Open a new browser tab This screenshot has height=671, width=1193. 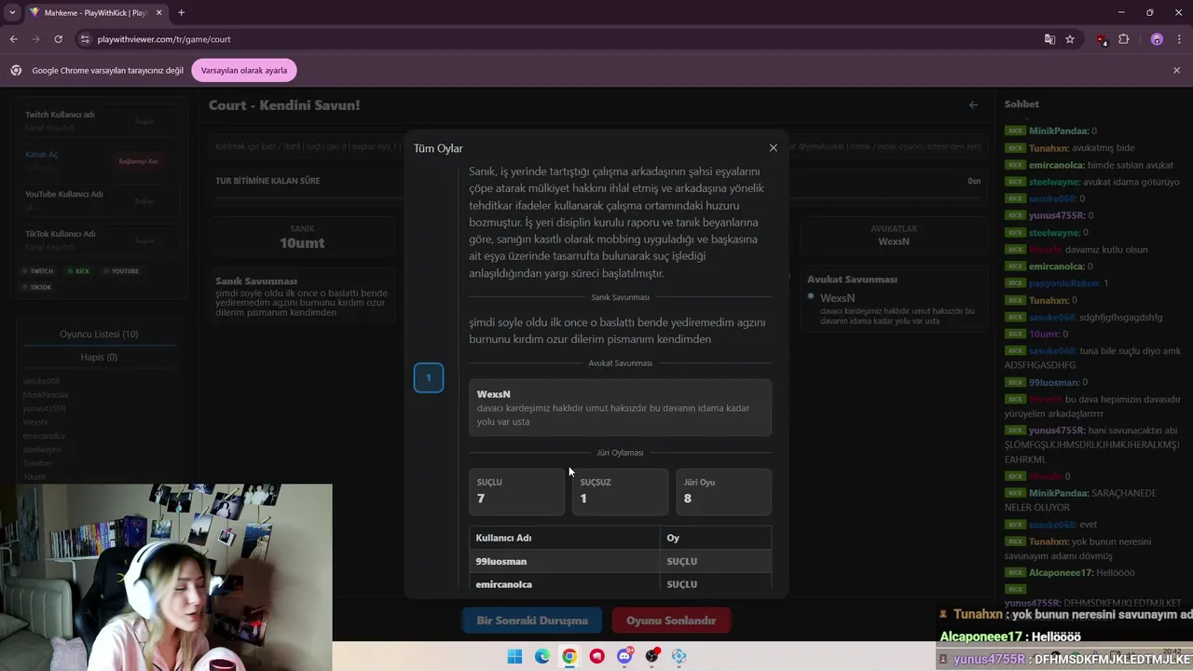(x=181, y=12)
